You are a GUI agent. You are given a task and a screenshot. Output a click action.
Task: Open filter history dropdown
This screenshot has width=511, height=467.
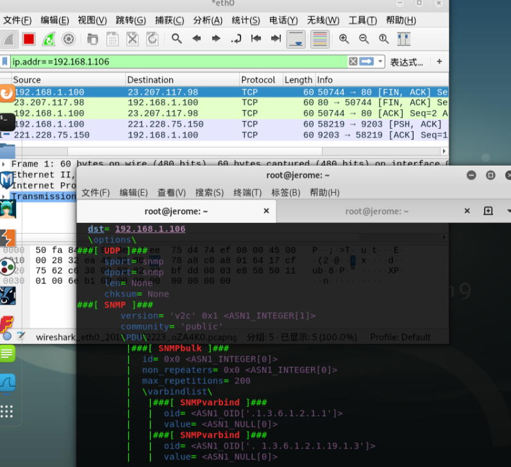click(380, 61)
